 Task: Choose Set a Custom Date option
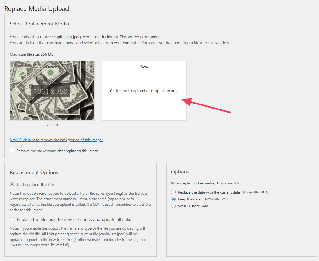(173, 206)
